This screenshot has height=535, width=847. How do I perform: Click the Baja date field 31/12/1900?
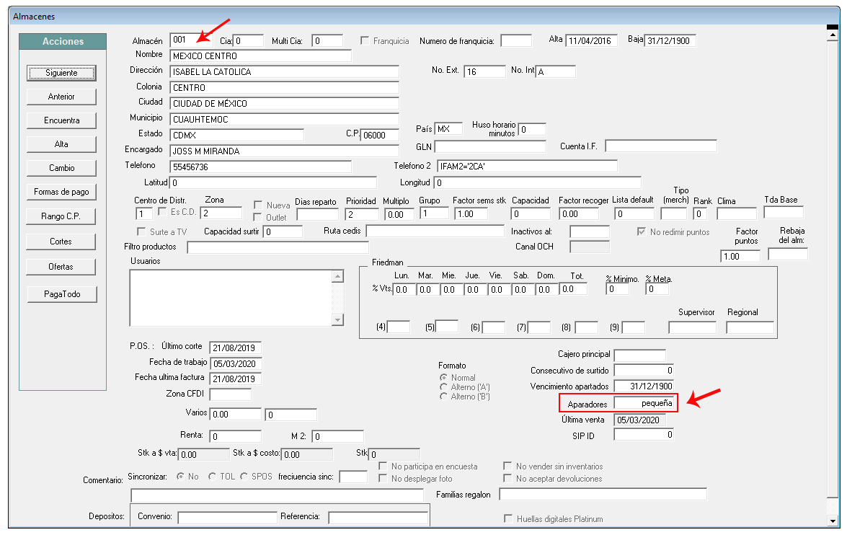[x=670, y=40]
